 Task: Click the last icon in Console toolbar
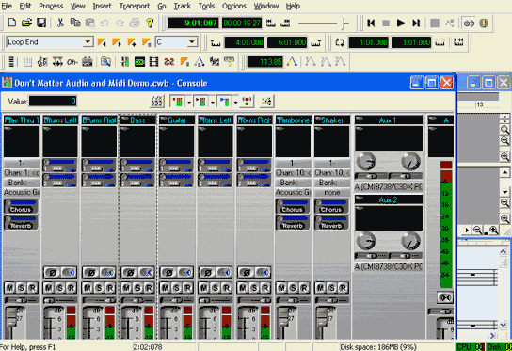pyautogui.click(x=266, y=102)
